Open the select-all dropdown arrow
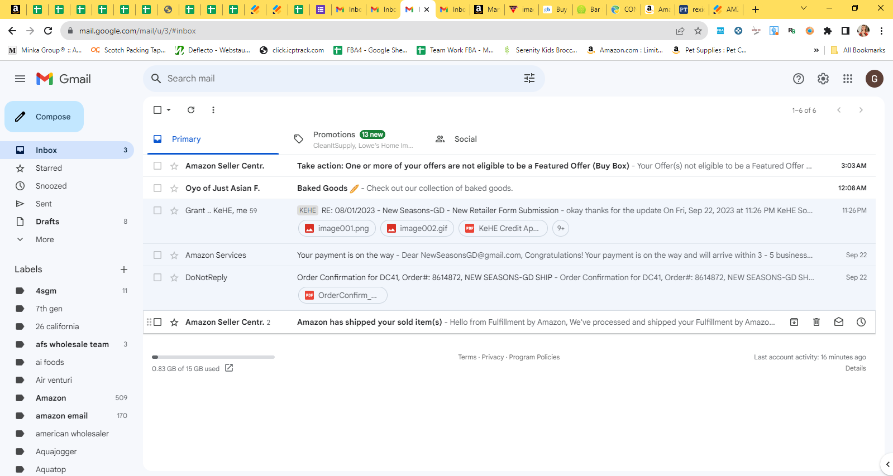 [x=169, y=110]
